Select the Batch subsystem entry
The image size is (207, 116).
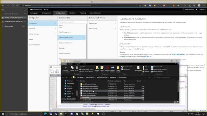tap(71, 26)
